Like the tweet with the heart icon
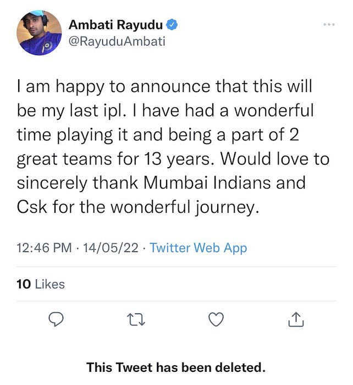 pos(218,319)
